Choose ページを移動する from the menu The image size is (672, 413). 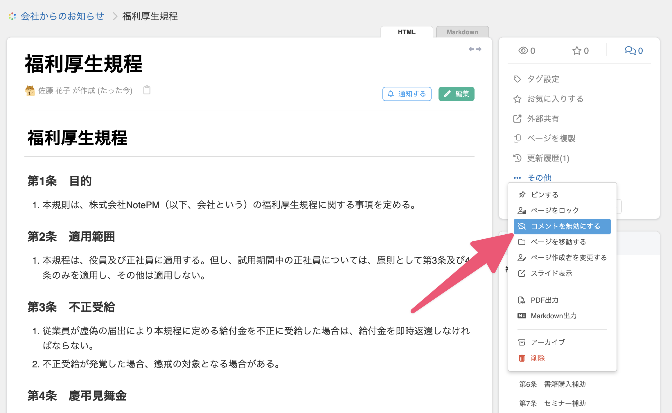(562, 242)
